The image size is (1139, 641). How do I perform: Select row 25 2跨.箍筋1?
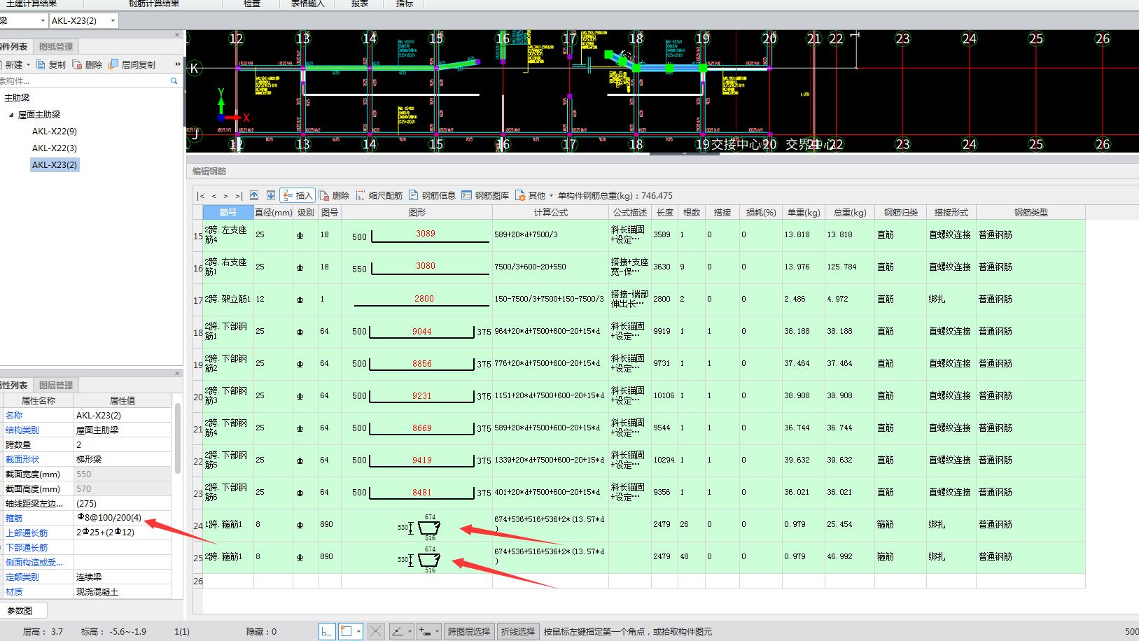pos(228,557)
